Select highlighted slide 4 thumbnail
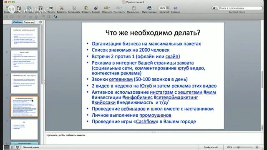Viewport: 267px width, 150px height. tap(24, 107)
